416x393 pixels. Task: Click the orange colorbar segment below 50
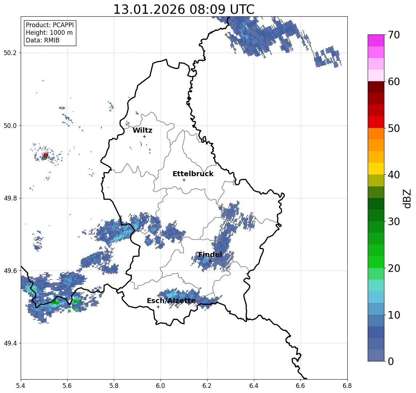376,134
